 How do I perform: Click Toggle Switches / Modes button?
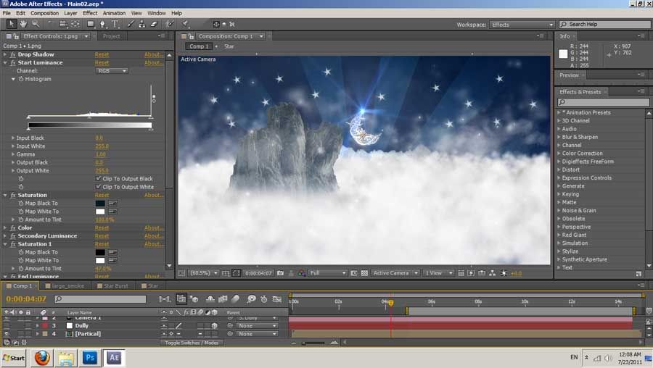tap(192, 343)
